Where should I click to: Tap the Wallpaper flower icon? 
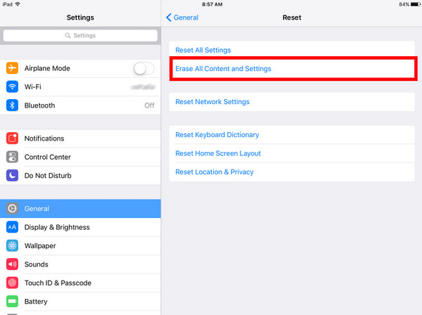pyautogui.click(x=12, y=245)
